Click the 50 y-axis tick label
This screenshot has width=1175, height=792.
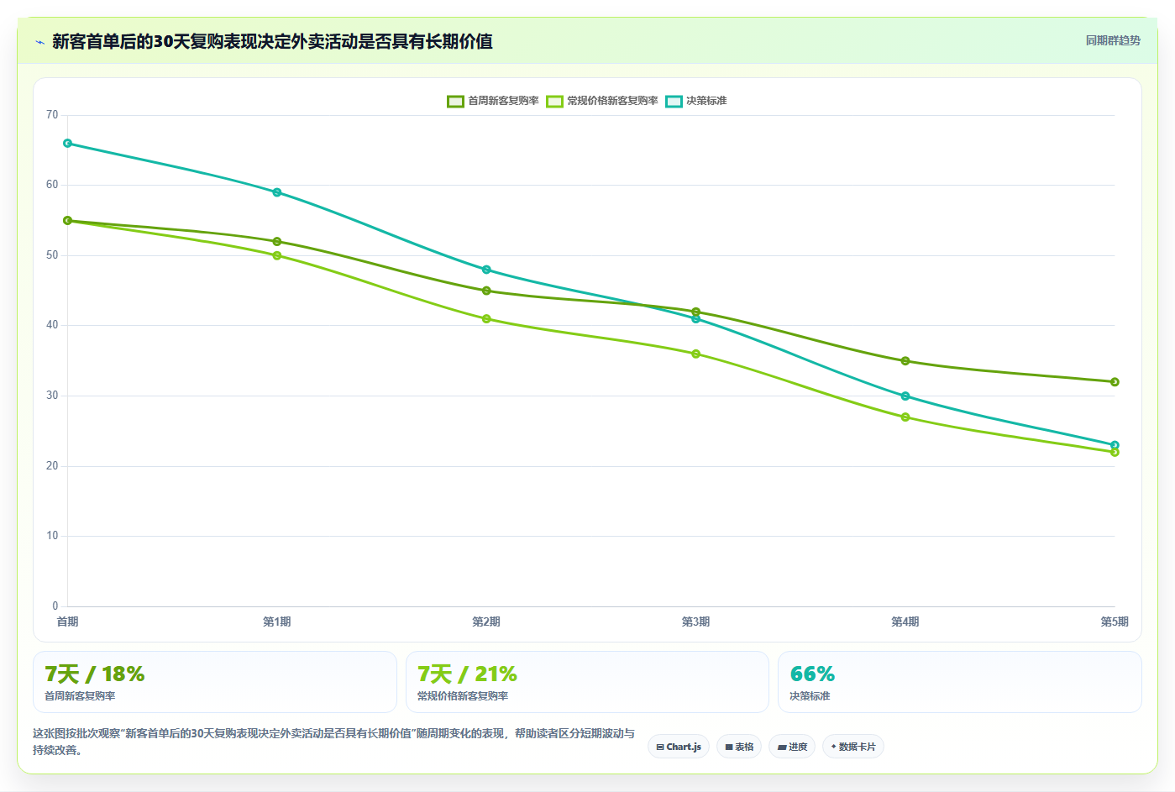52,255
